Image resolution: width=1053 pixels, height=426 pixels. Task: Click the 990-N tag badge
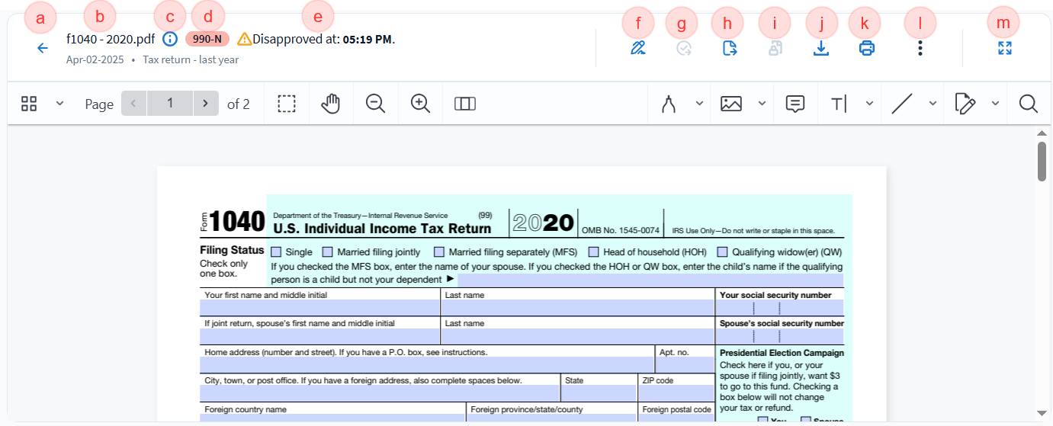[207, 39]
